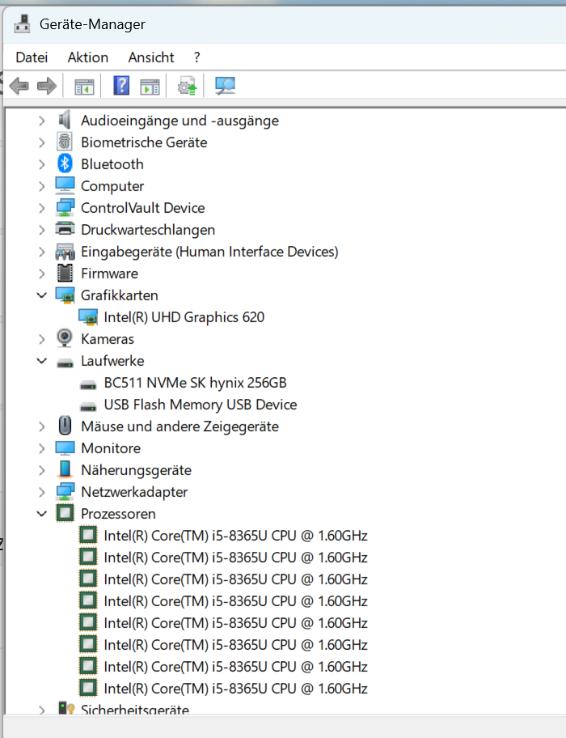566x738 pixels.
Task: Click the Netzwerkadapter category icon
Action: click(65, 491)
